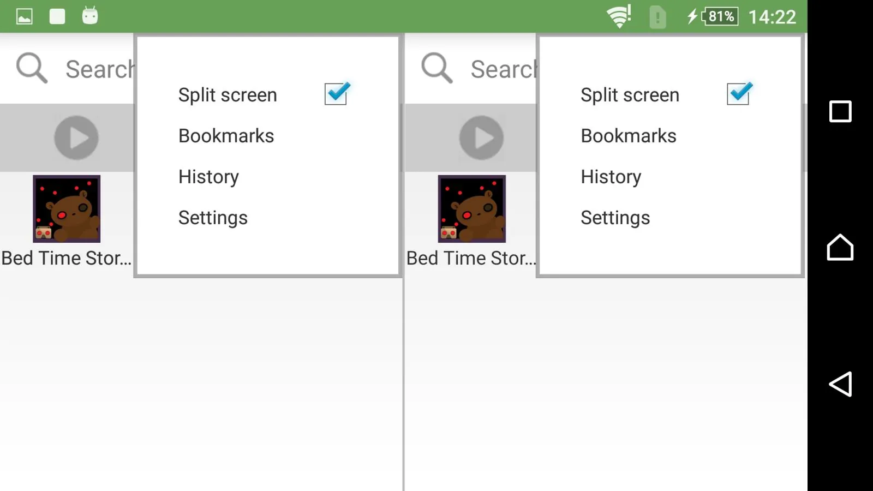Uncheck Split screen checkbox in left menu

click(337, 93)
